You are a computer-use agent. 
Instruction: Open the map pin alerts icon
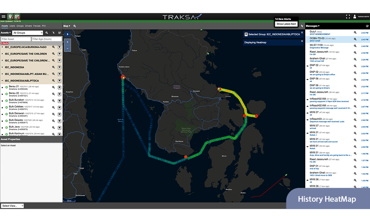point(10,17)
